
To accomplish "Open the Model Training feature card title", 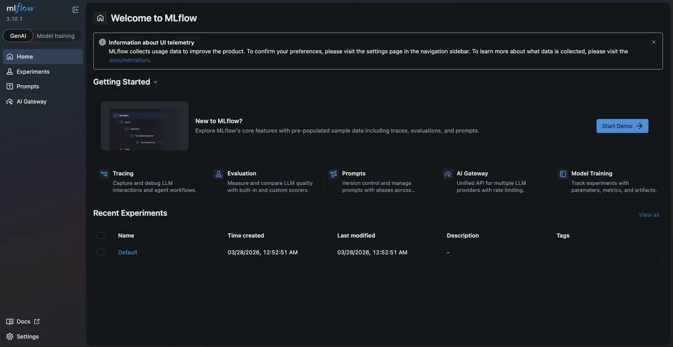I will click(x=592, y=173).
